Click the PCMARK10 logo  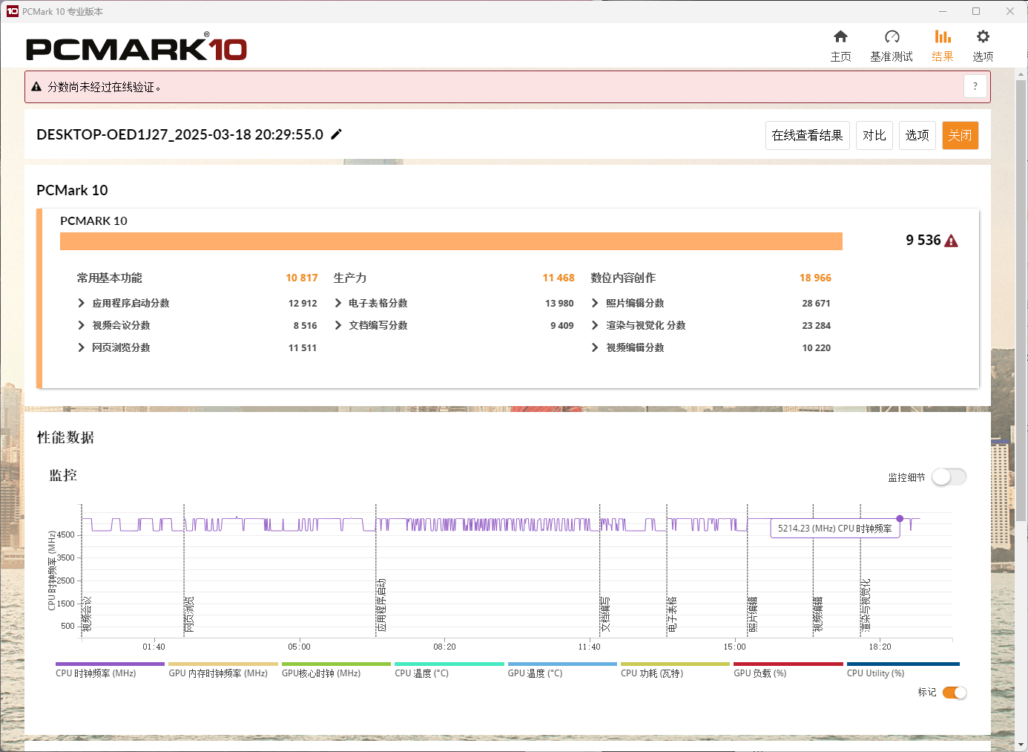coord(136,48)
